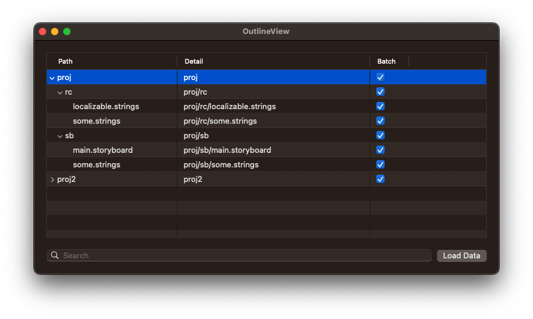Screen dimensions: 533x319
Task: Select the main.storyboard tree item
Action: tap(103, 150)
